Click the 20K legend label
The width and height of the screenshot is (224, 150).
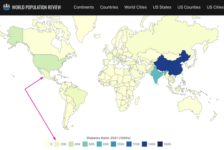coord(63,144)
